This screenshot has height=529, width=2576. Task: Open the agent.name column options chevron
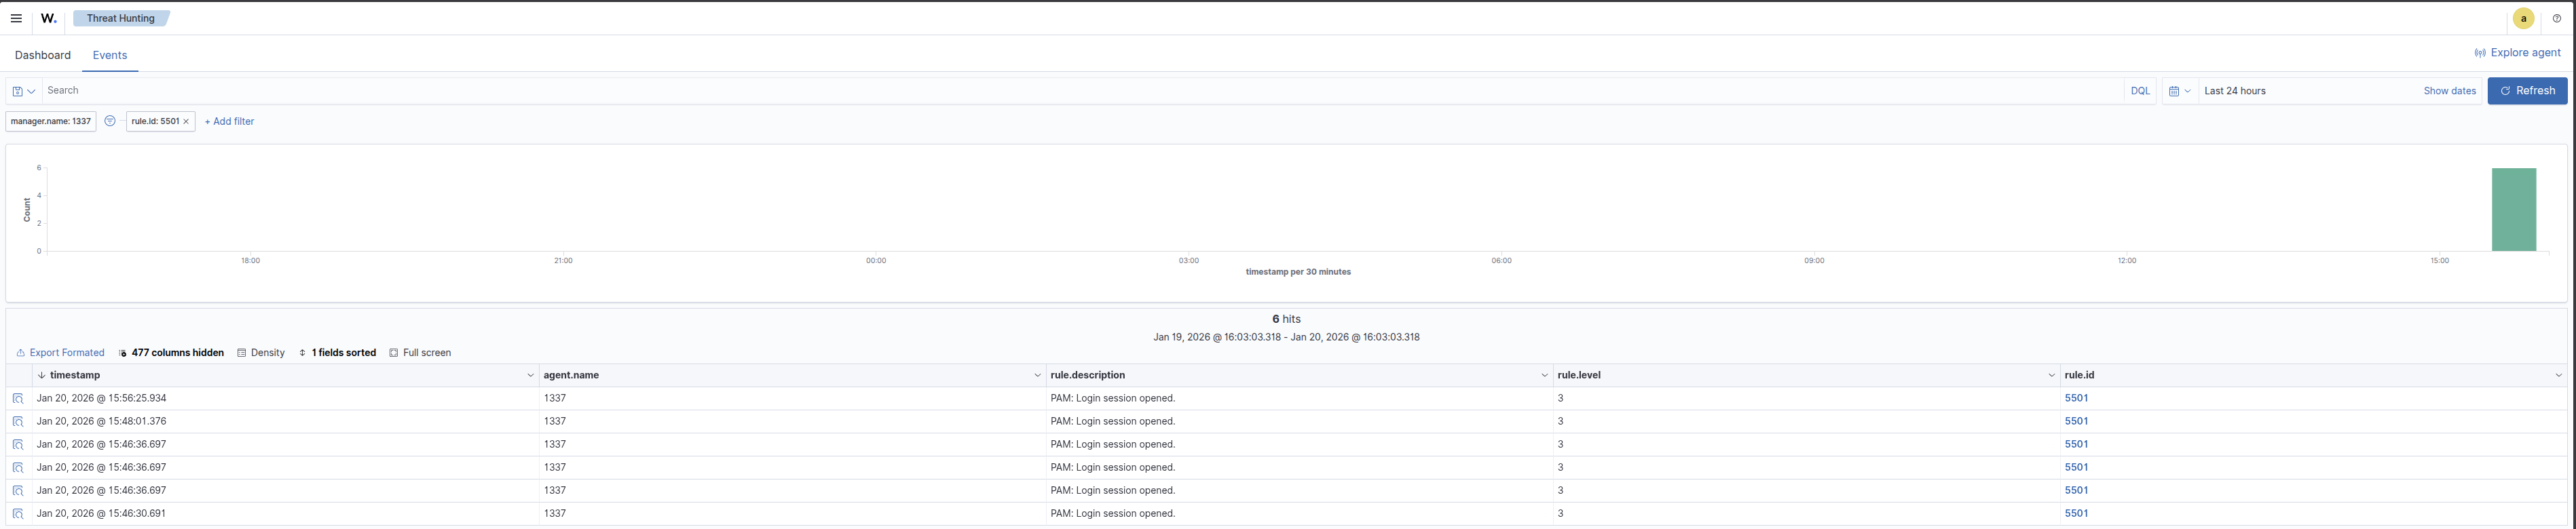point(1037,375)
